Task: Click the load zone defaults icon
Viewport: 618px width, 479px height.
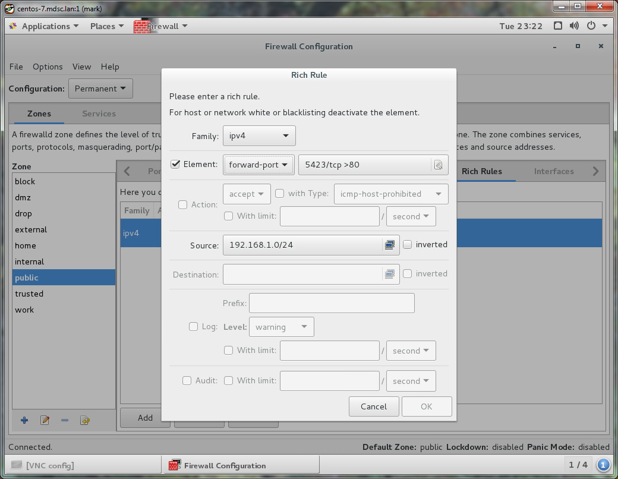Action: pos(85,420)
